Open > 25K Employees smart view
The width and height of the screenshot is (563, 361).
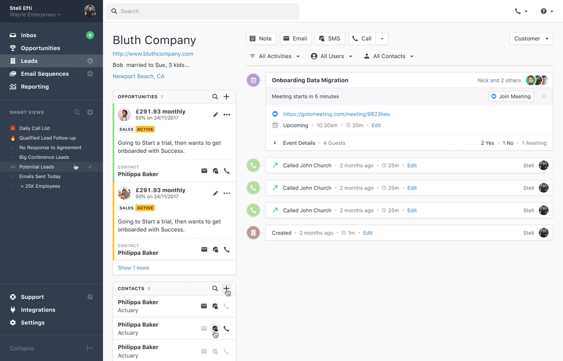(x=40, y=186)
